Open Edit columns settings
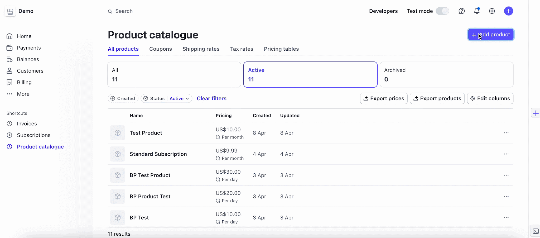 pos(490,98)
